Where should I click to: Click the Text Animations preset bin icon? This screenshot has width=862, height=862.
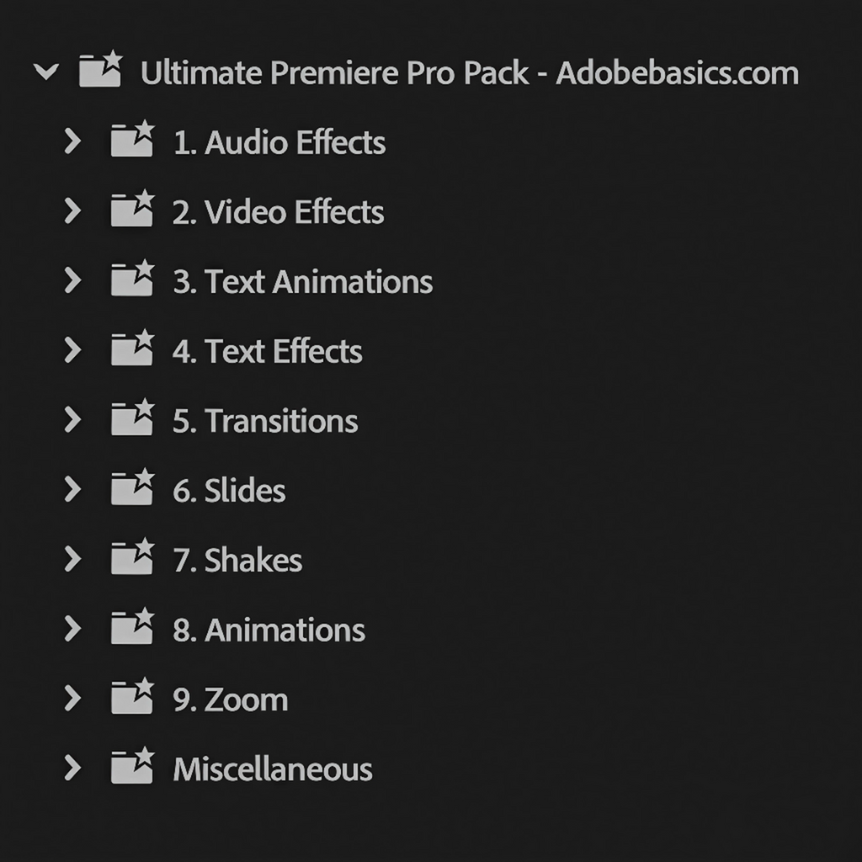click(131, 281)
